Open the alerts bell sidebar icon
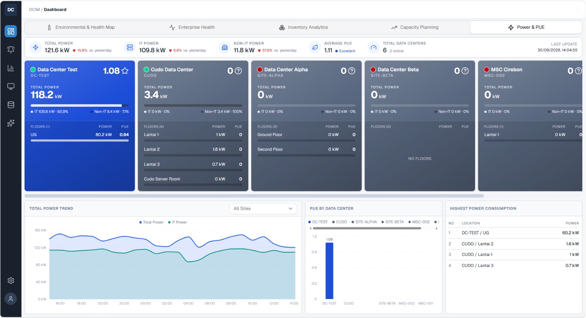The image size is (586, 318). pos(11,49)
